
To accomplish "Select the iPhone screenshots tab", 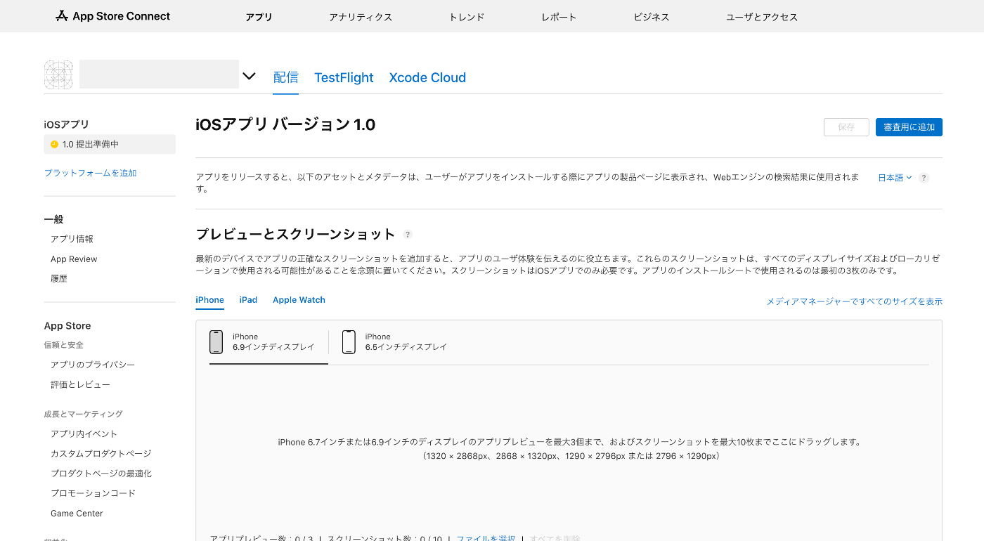I will (x=209, y=300).
